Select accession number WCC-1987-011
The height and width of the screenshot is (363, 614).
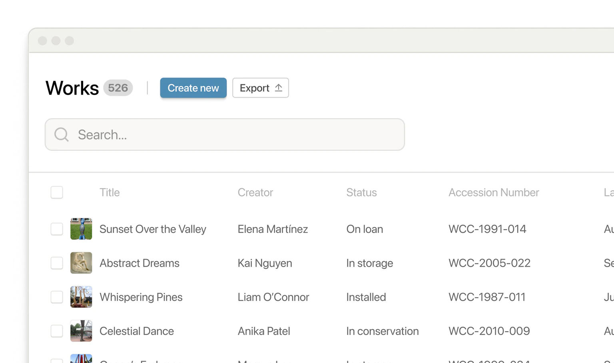(487, 297)
